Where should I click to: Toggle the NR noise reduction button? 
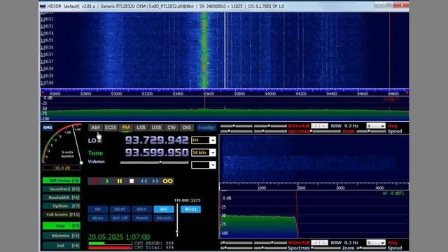[98, 209]
